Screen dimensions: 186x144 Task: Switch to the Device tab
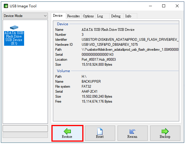[58, 16]
